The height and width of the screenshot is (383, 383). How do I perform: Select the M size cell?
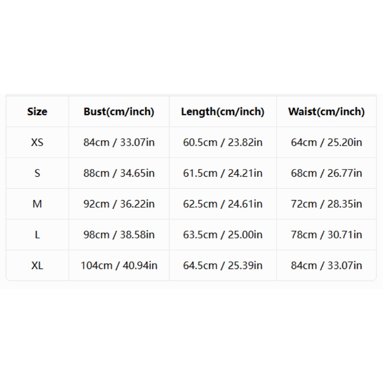pos(37,204)
